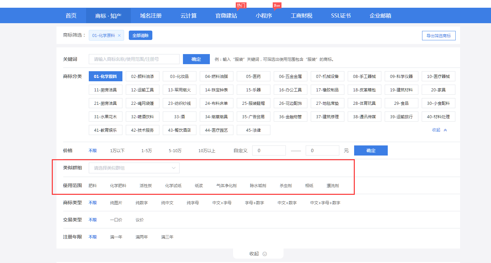The image size is (491, 263).
Task: Select category 40-材料处理
Action: pyautogui.click(x=439, y=117)
